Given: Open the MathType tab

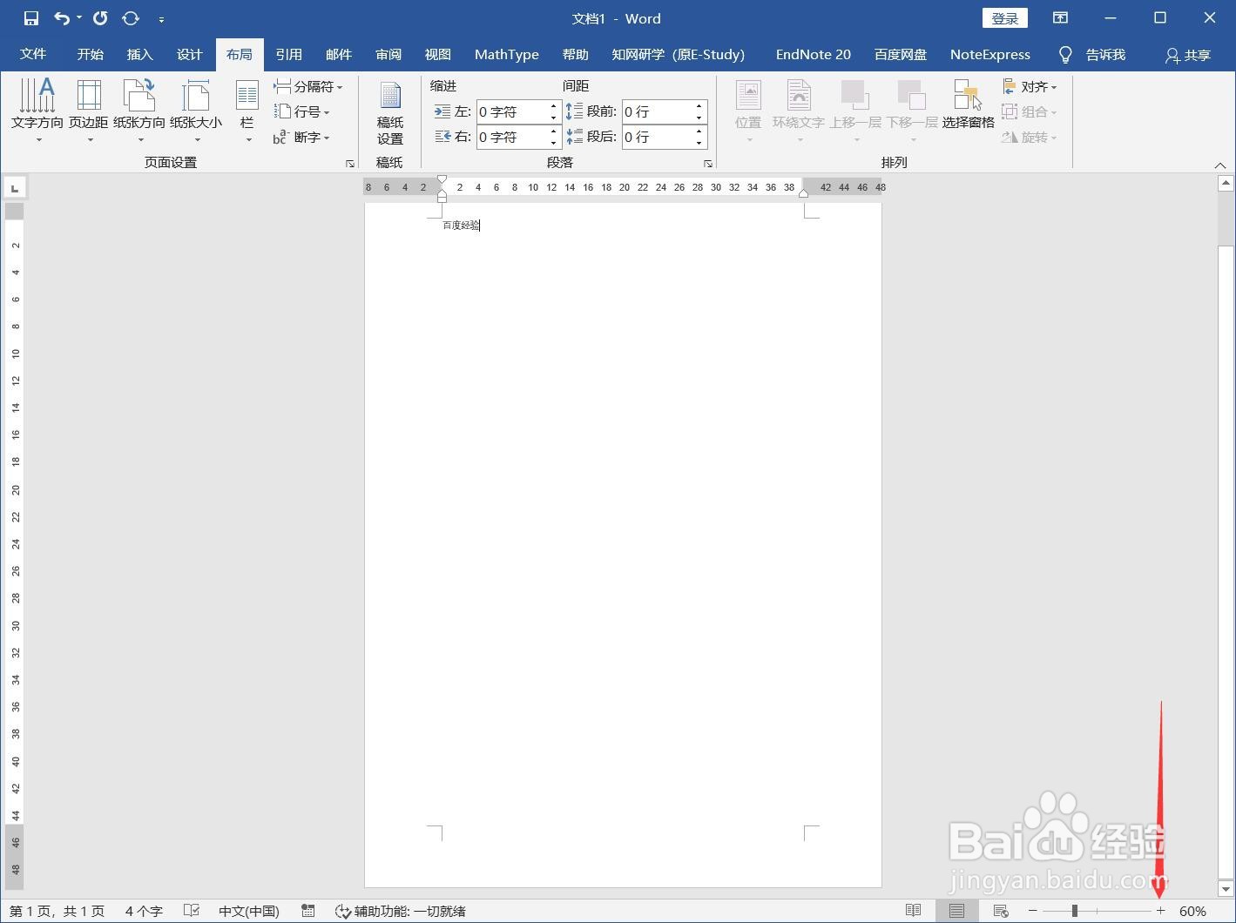Looking at the screenshot, I should coord(507,54).
